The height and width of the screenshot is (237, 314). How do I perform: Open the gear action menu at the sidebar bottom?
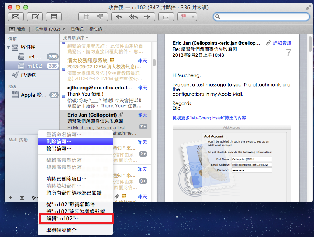click(x=34, y=198)
